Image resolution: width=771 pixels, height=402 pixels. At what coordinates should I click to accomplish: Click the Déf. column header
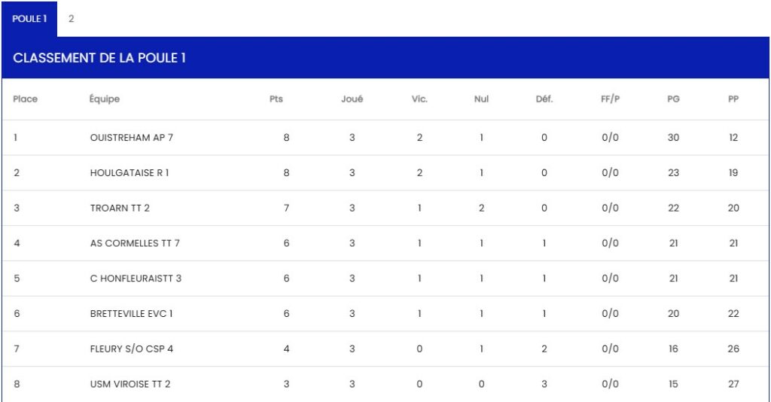coord(544,99)
